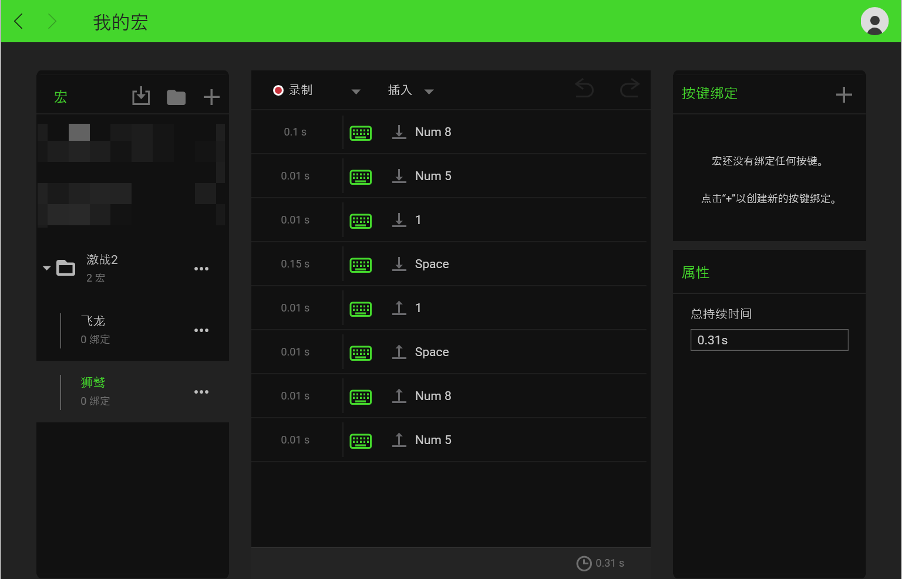
Task: Click the 0.15 s delay value
Action: pyautogui.click(x=295, y=264)
